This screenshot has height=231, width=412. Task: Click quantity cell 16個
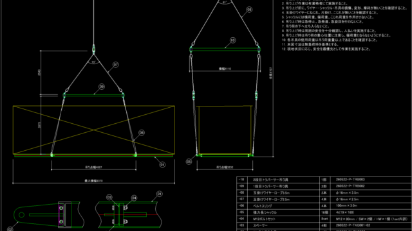point(324,212)
